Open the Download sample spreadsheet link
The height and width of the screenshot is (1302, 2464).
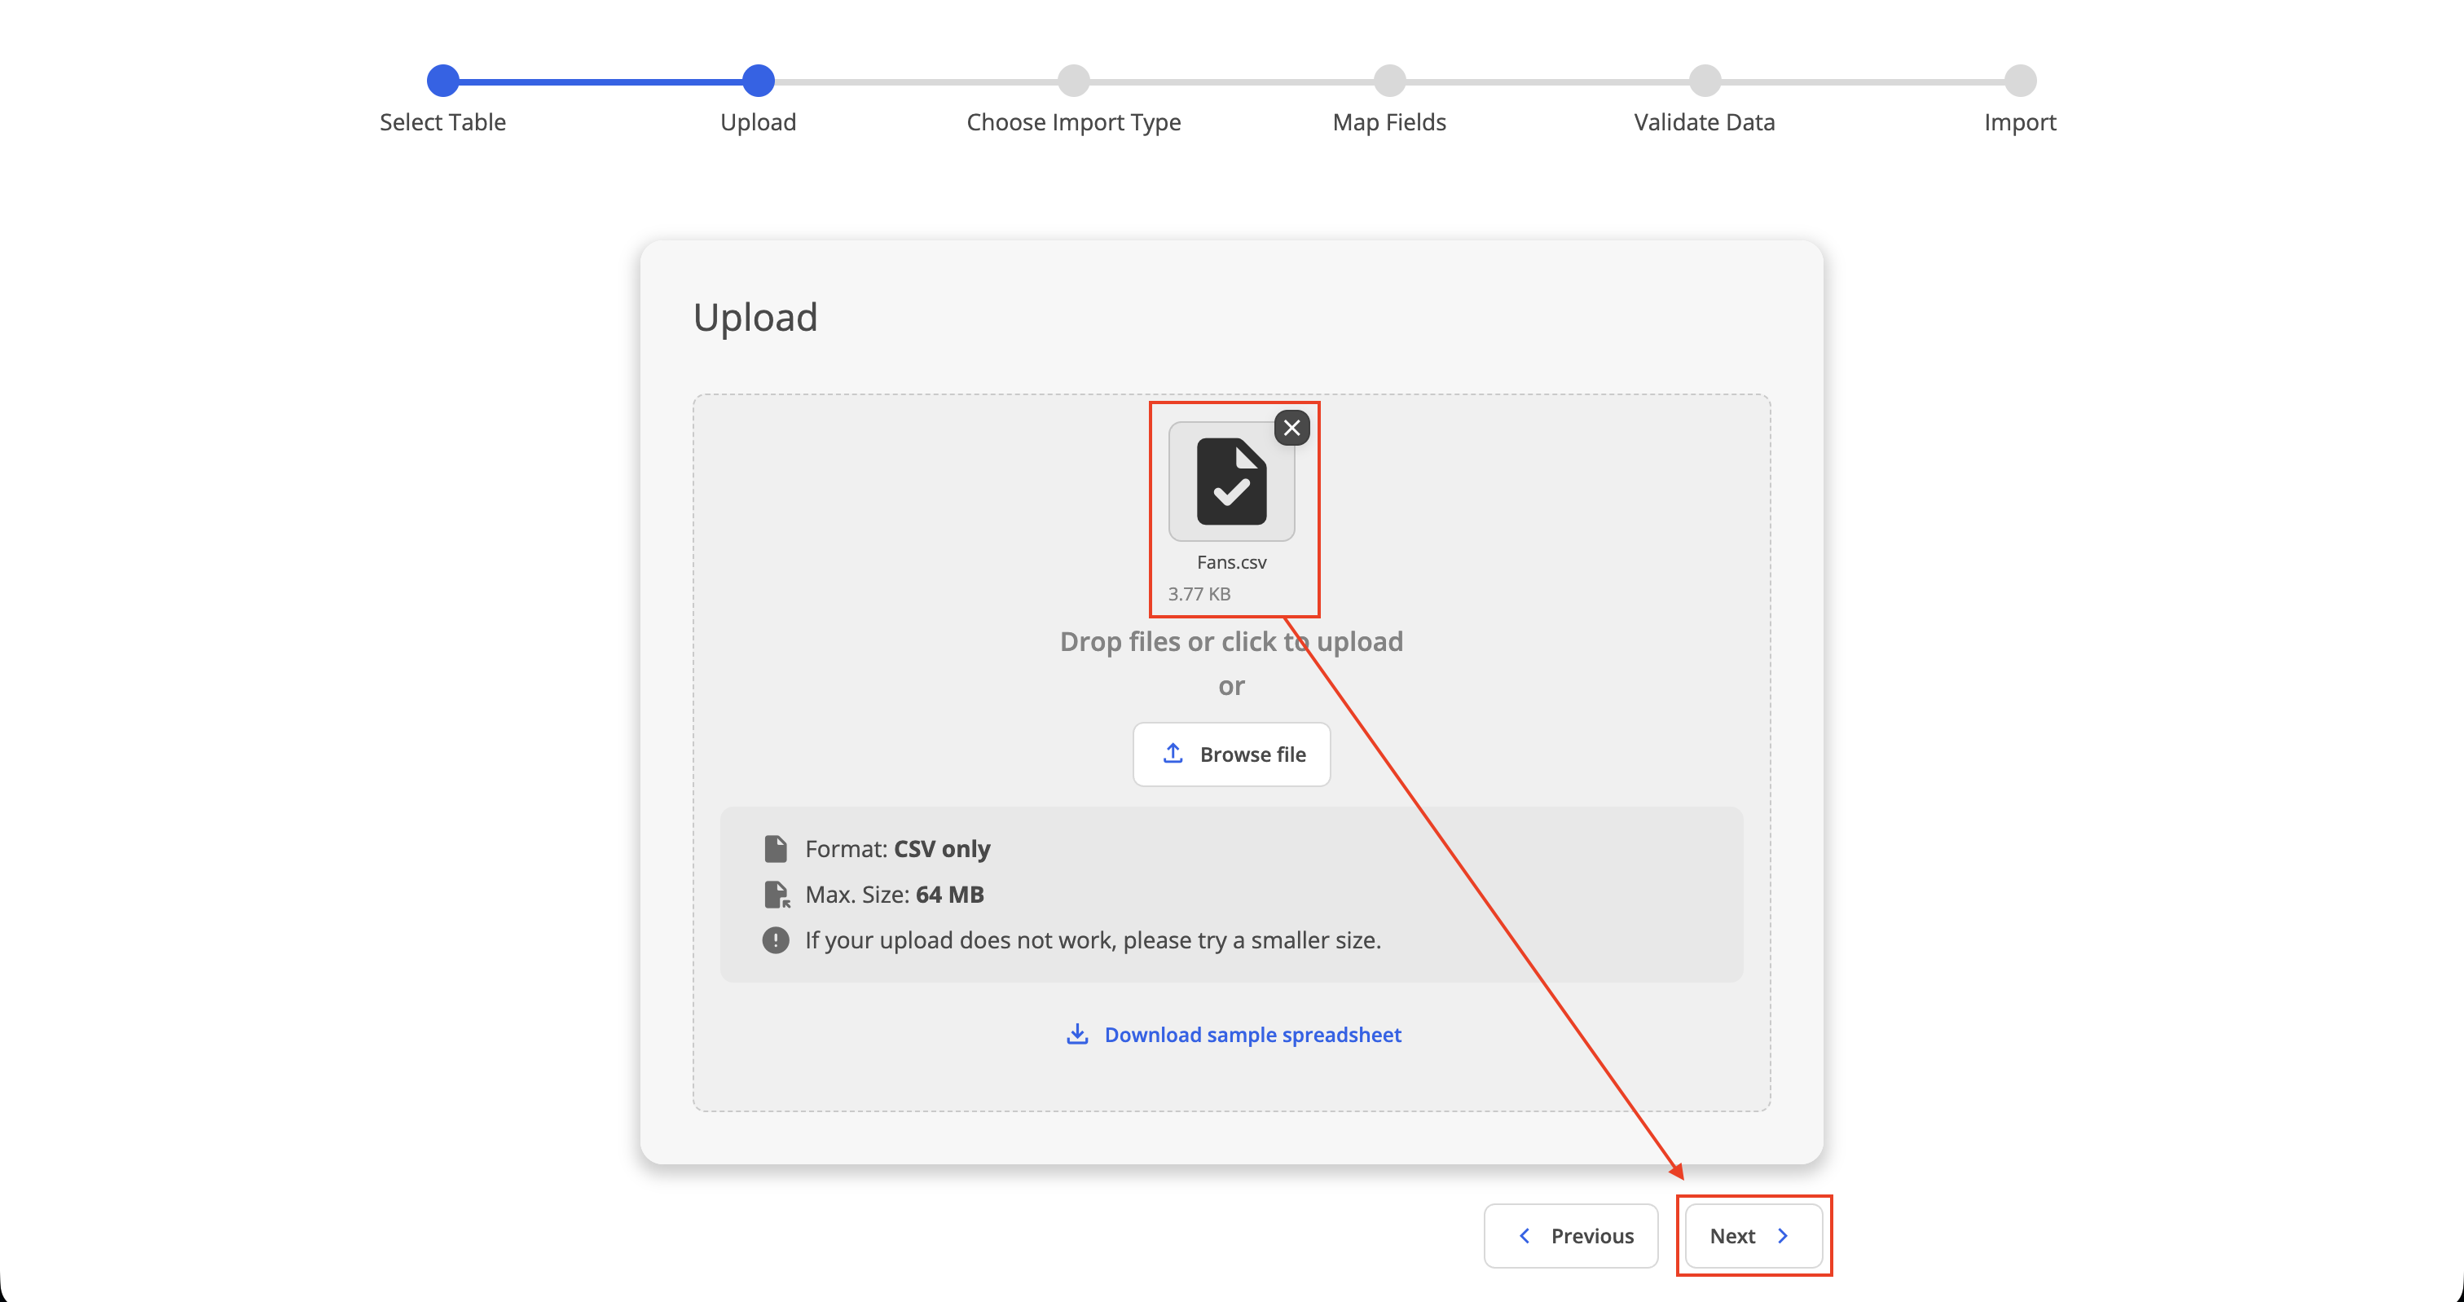tap(1252, 1034)
